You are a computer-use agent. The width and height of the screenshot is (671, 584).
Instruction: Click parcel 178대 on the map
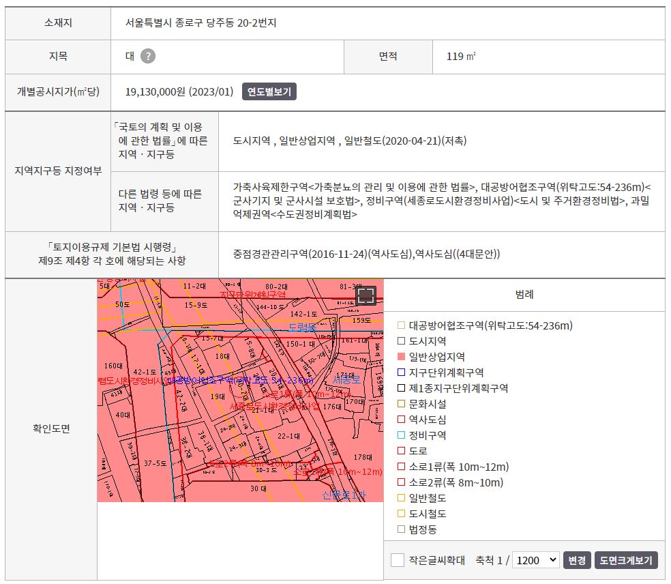click(363, 457)
